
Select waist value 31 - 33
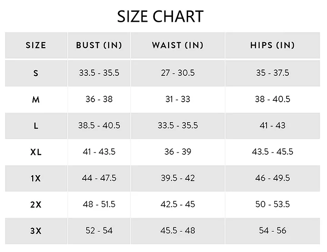click(x=178, y=99)
